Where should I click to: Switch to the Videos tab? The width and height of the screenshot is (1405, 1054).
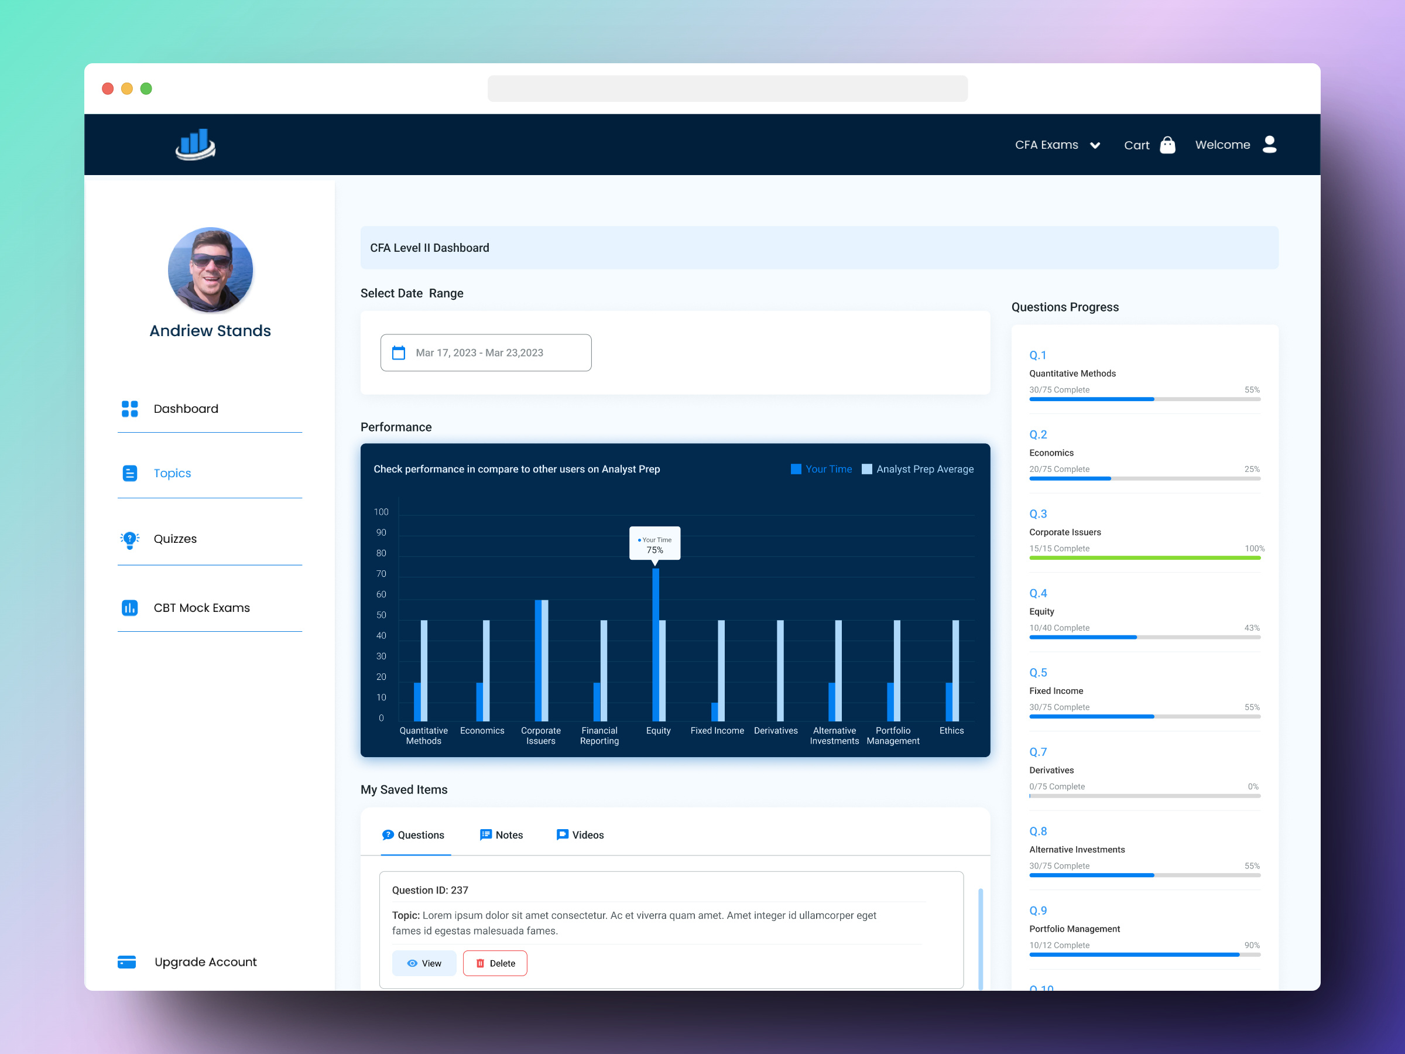[578, 834]
